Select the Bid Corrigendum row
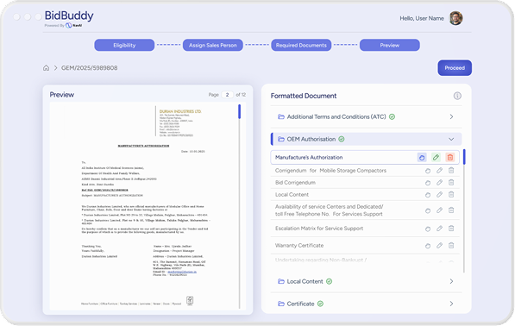The height and width of the screenshot is (326, 515). click(365, 183)
